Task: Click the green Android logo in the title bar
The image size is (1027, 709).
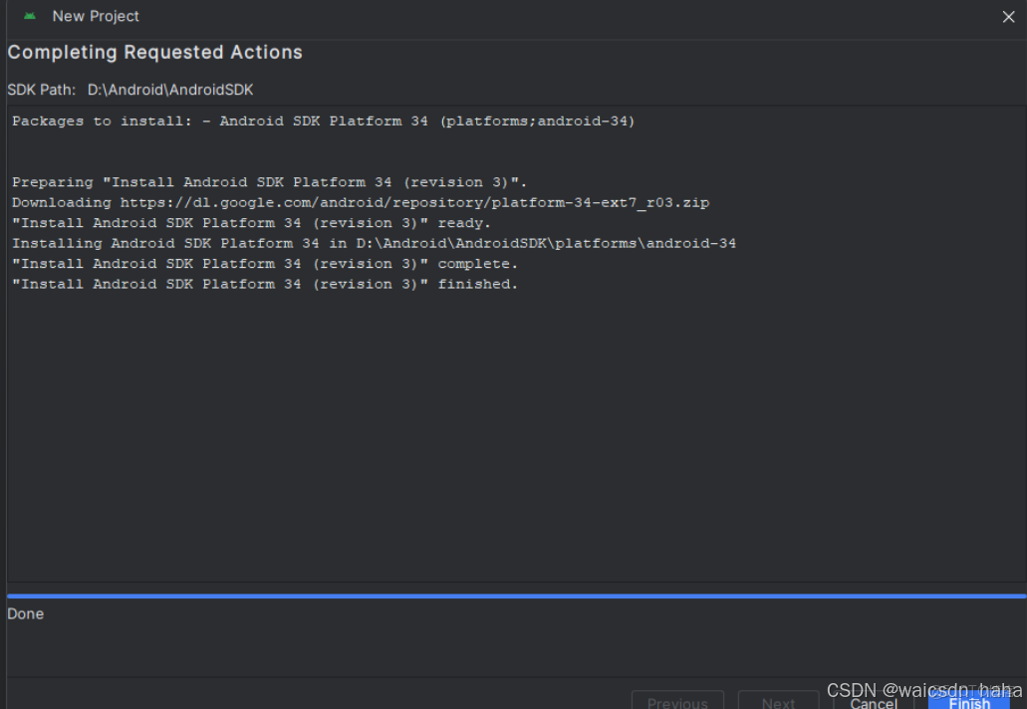Action: click(x=29, y=16)
